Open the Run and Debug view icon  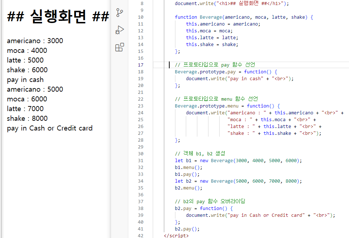(120, 30)
